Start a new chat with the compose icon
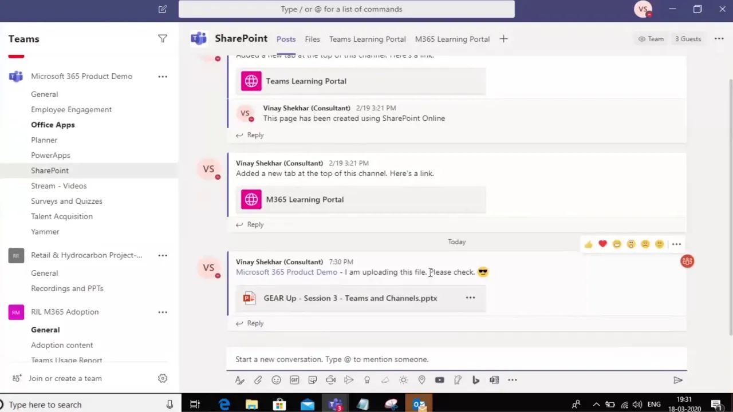 click(x=163, y=9)
